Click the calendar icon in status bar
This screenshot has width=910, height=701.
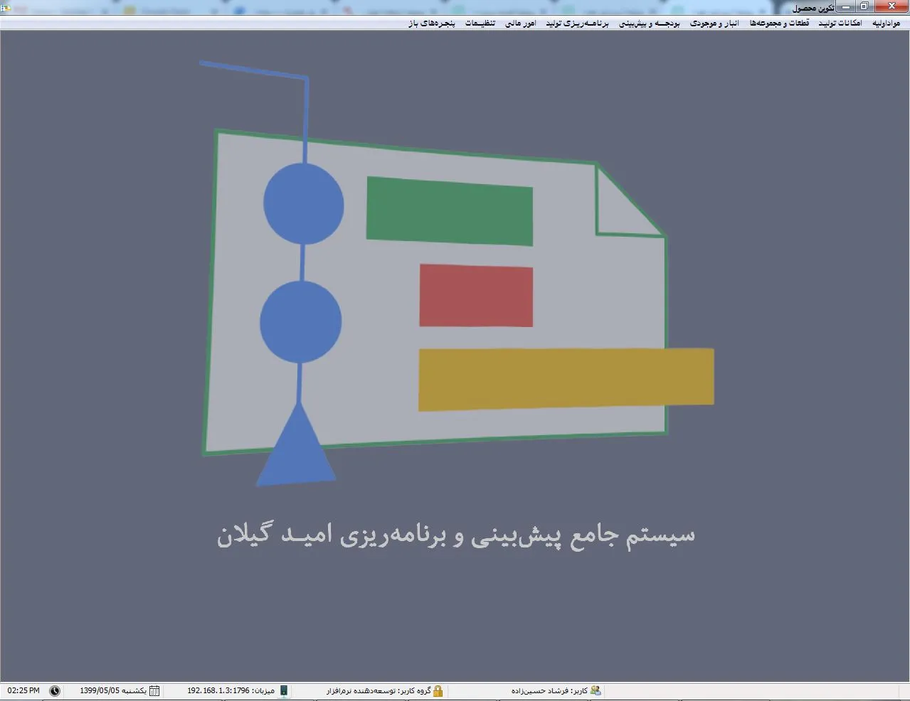click(154, 690)
